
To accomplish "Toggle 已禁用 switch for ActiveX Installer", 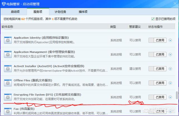I will [x=157, y=69].
